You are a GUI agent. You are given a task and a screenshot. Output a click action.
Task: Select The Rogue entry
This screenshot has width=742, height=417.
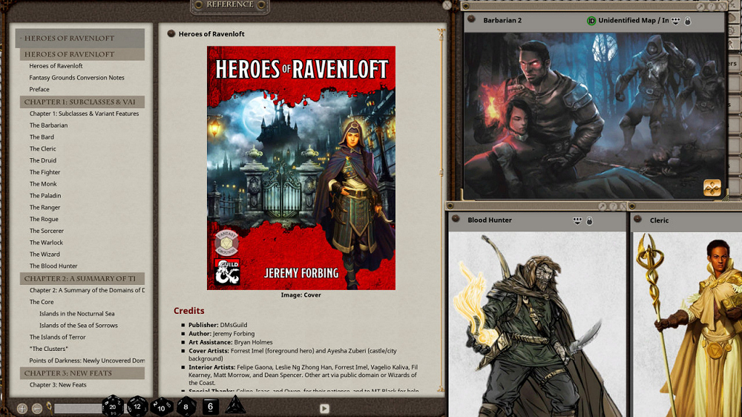44,219
